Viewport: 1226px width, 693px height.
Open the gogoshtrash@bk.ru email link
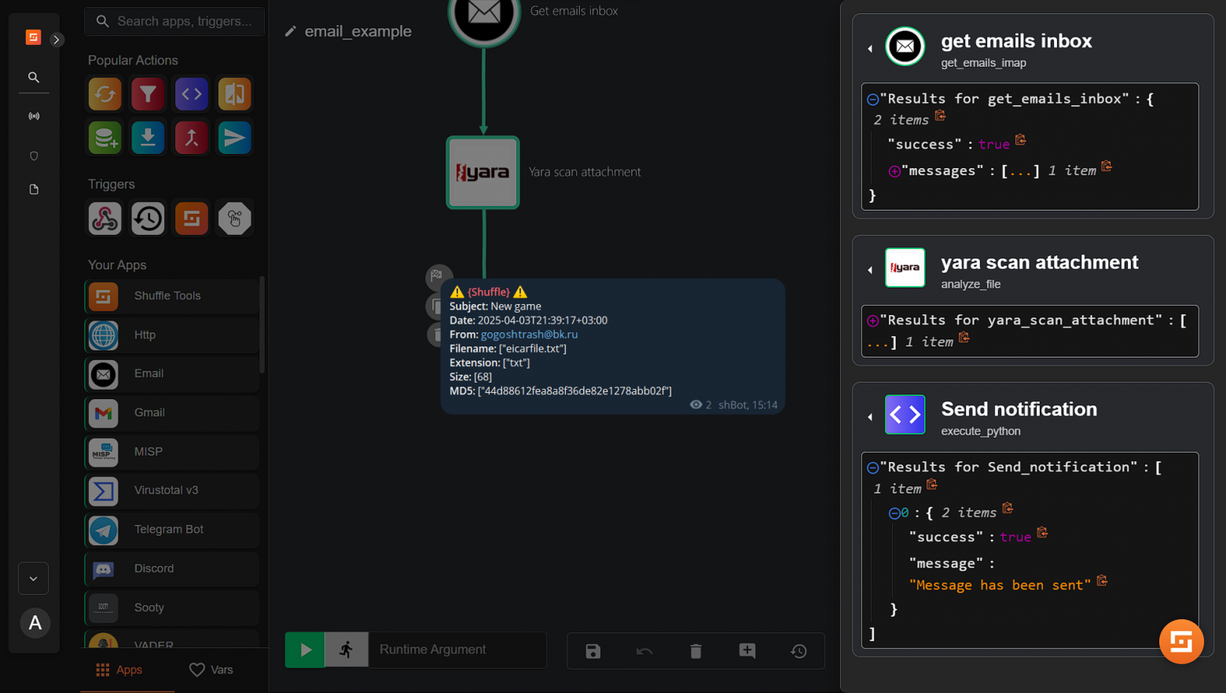click(529, 335)
